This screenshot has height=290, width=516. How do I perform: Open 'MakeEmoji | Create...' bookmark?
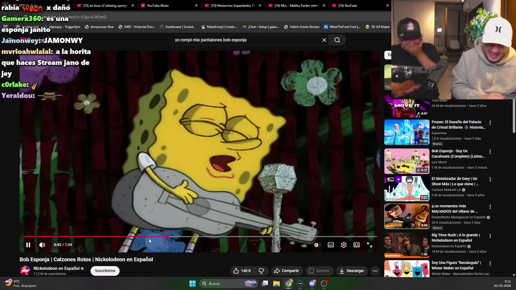(x=219, y=27)
